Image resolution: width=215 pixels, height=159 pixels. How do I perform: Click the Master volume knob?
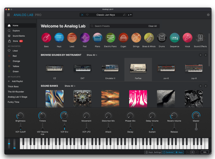[196, 115]
